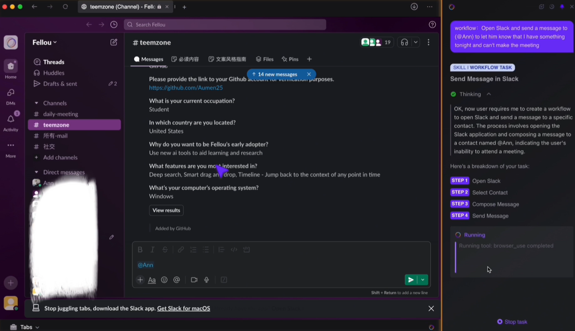Toggle bold formatting in composer
The image size is (575, 331).
coord(140,250)
